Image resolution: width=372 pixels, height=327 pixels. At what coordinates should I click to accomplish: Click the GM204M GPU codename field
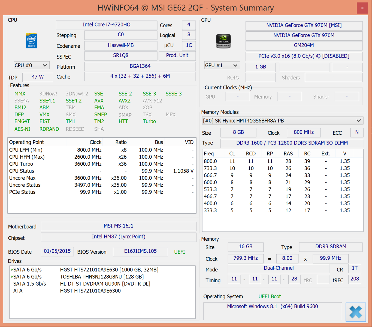(x=304, y=46)
